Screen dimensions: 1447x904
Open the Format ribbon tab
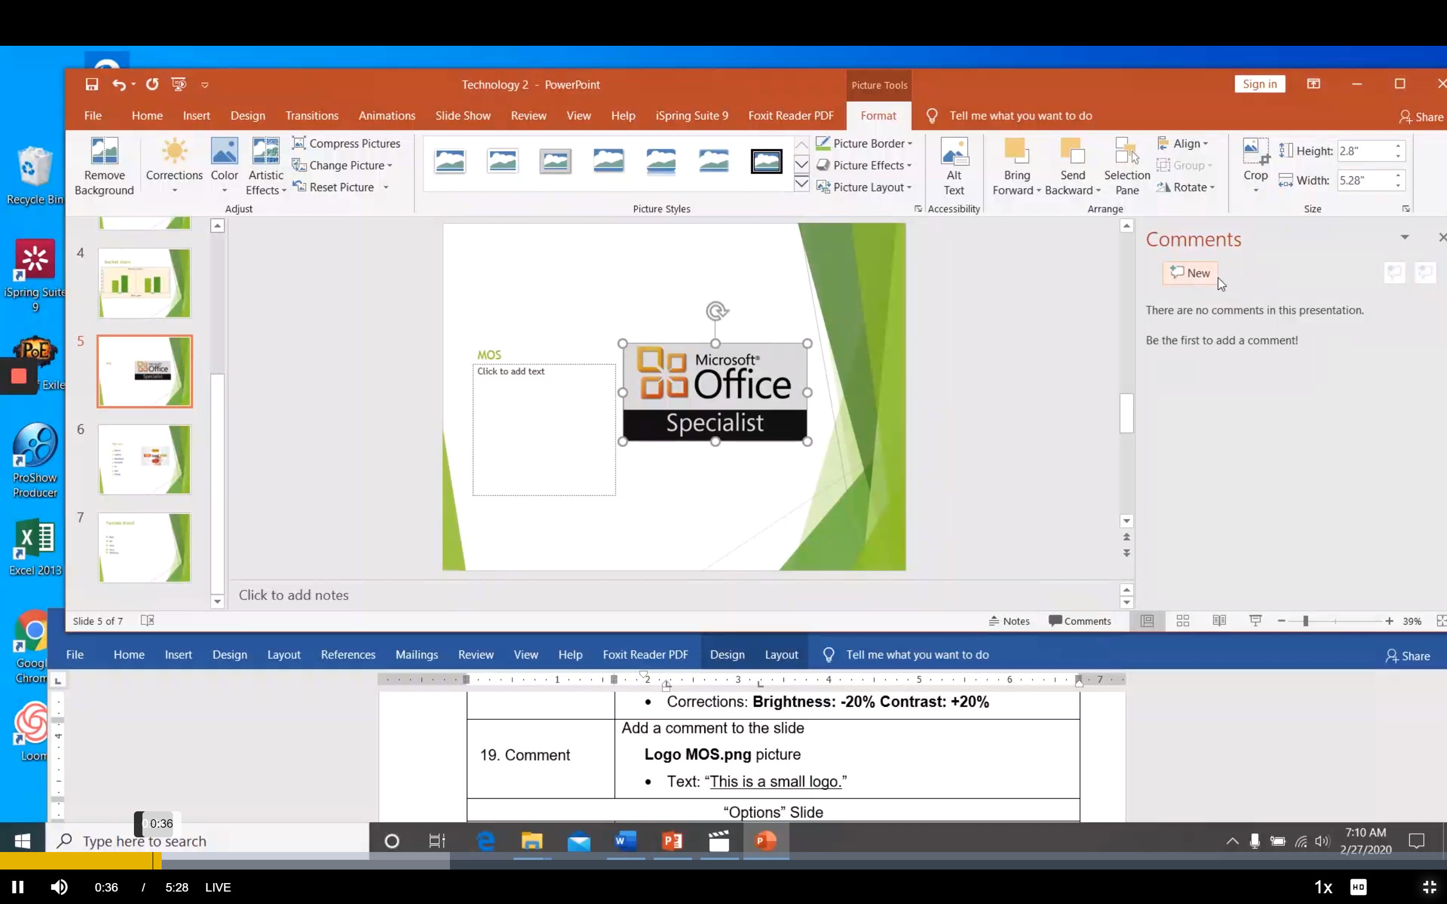[877, 116]
